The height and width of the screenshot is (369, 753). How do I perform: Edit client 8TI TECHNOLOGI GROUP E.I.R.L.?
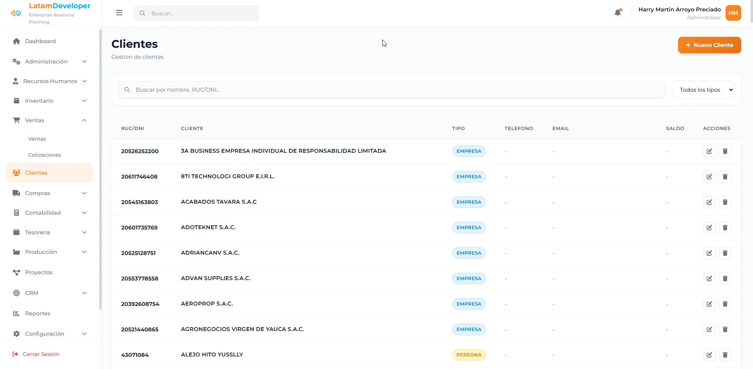pyautogui.click(x=709, y=177)
